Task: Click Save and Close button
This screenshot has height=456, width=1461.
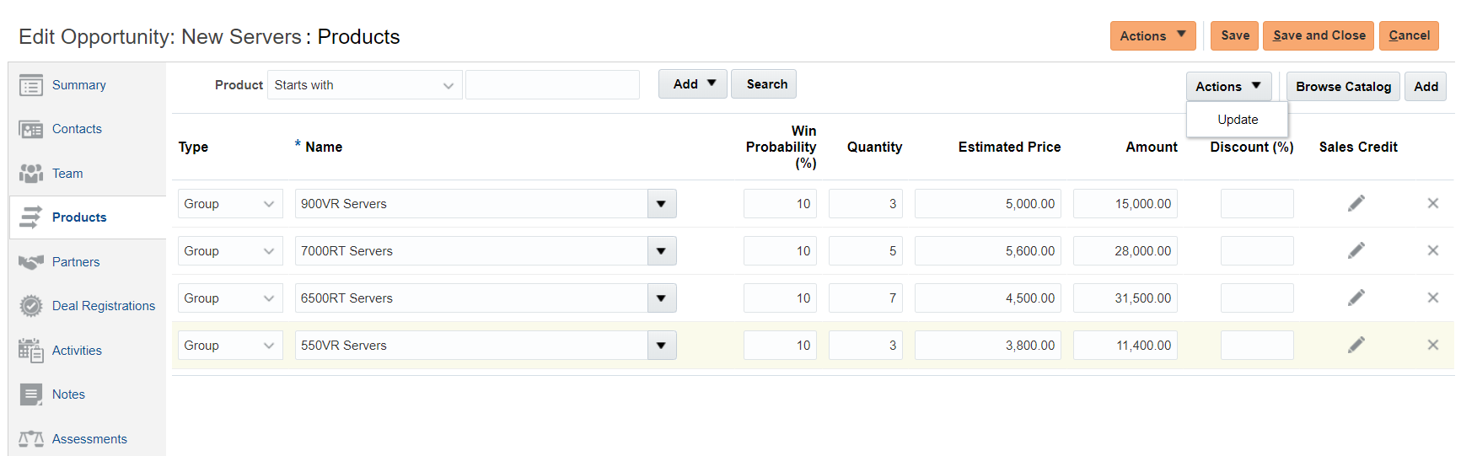Action: click(x=1318, y=35)
